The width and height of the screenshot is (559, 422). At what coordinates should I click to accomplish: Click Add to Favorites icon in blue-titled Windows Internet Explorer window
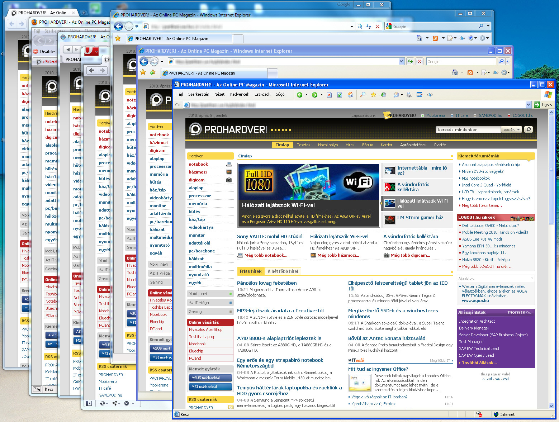point(152,72)
